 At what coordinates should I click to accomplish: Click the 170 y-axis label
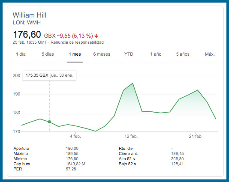16,132
